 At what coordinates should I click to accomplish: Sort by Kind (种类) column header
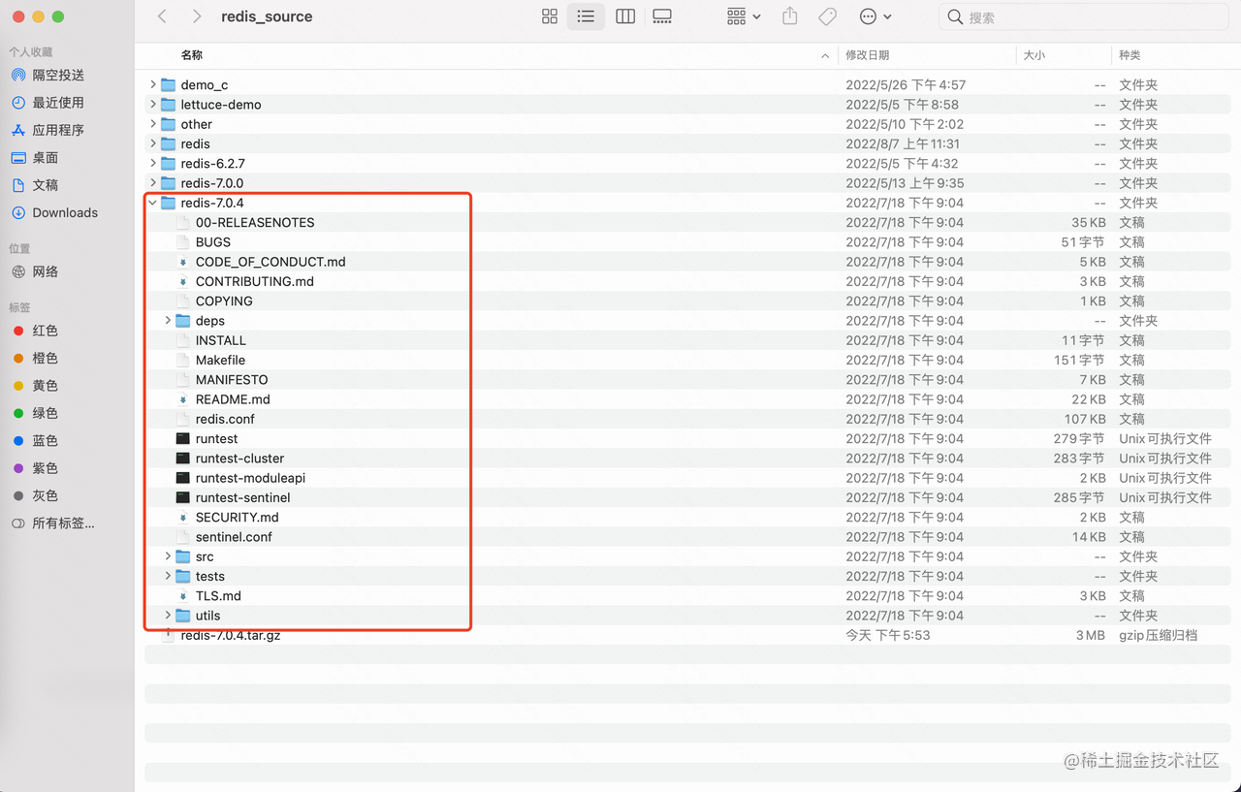coord(1130,55)
